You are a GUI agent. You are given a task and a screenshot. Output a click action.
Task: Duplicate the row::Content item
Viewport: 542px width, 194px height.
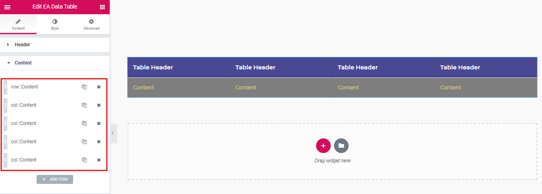(x=84, y=87)
